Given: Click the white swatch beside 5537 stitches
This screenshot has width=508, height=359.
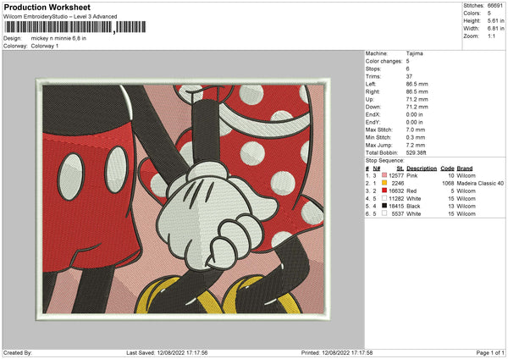Looking at the screenshot, I should click(x=384, y=213).
